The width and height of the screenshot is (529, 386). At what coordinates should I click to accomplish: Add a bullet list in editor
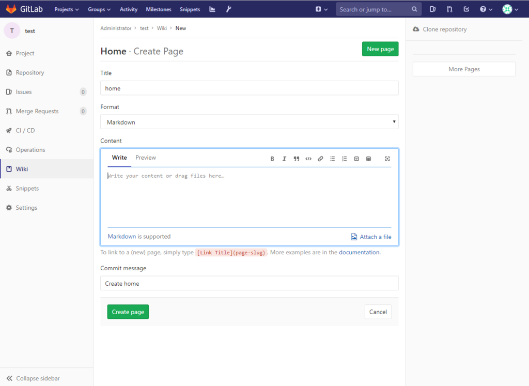click(x=332, y=159)
